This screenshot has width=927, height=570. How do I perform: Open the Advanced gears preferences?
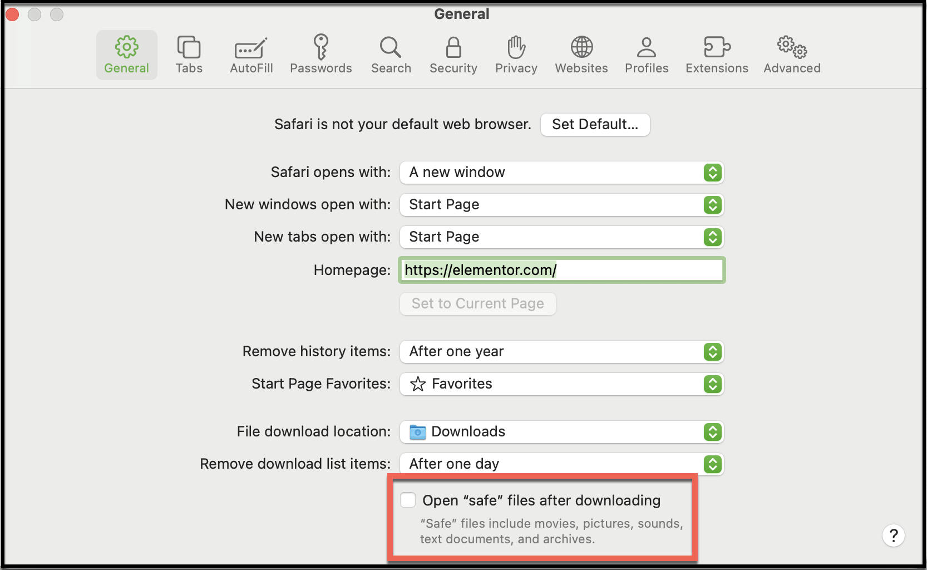792,55
